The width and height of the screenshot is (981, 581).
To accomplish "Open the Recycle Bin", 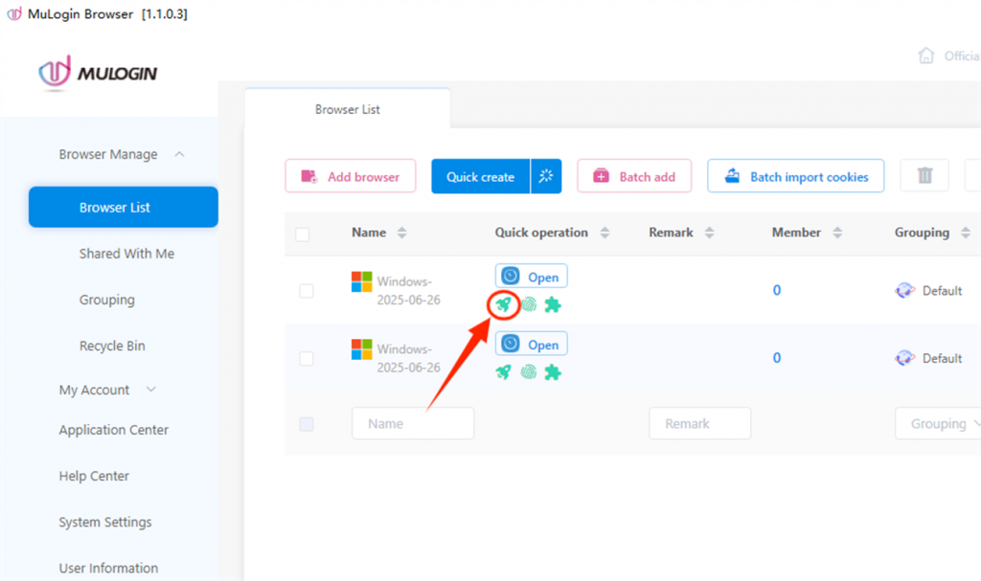I will 112,346.
